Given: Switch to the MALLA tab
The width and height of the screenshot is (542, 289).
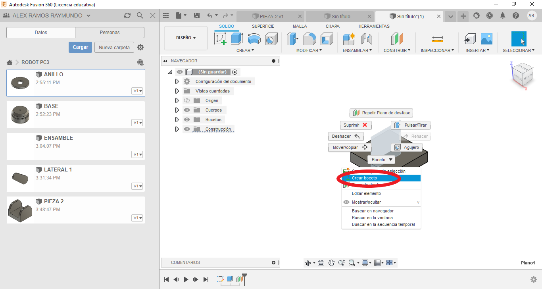Looking at the screenshot, I should 300,26.
